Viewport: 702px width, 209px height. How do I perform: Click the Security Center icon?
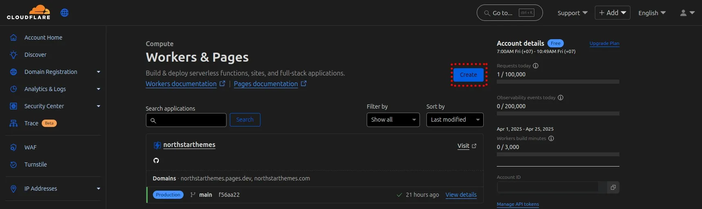pos(13,106)
